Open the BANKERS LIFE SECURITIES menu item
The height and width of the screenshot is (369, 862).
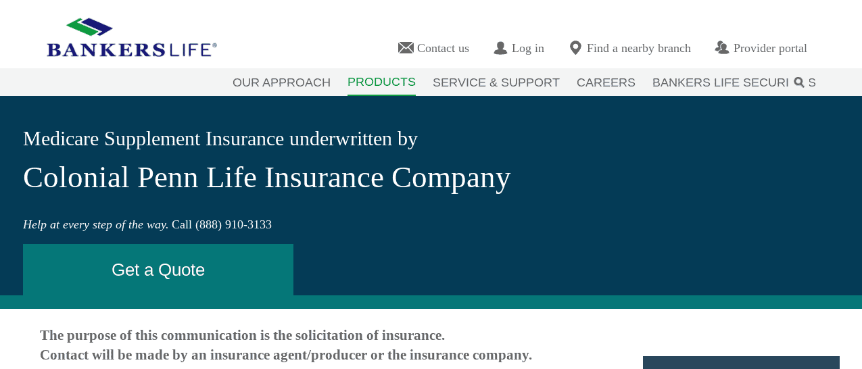720,82
